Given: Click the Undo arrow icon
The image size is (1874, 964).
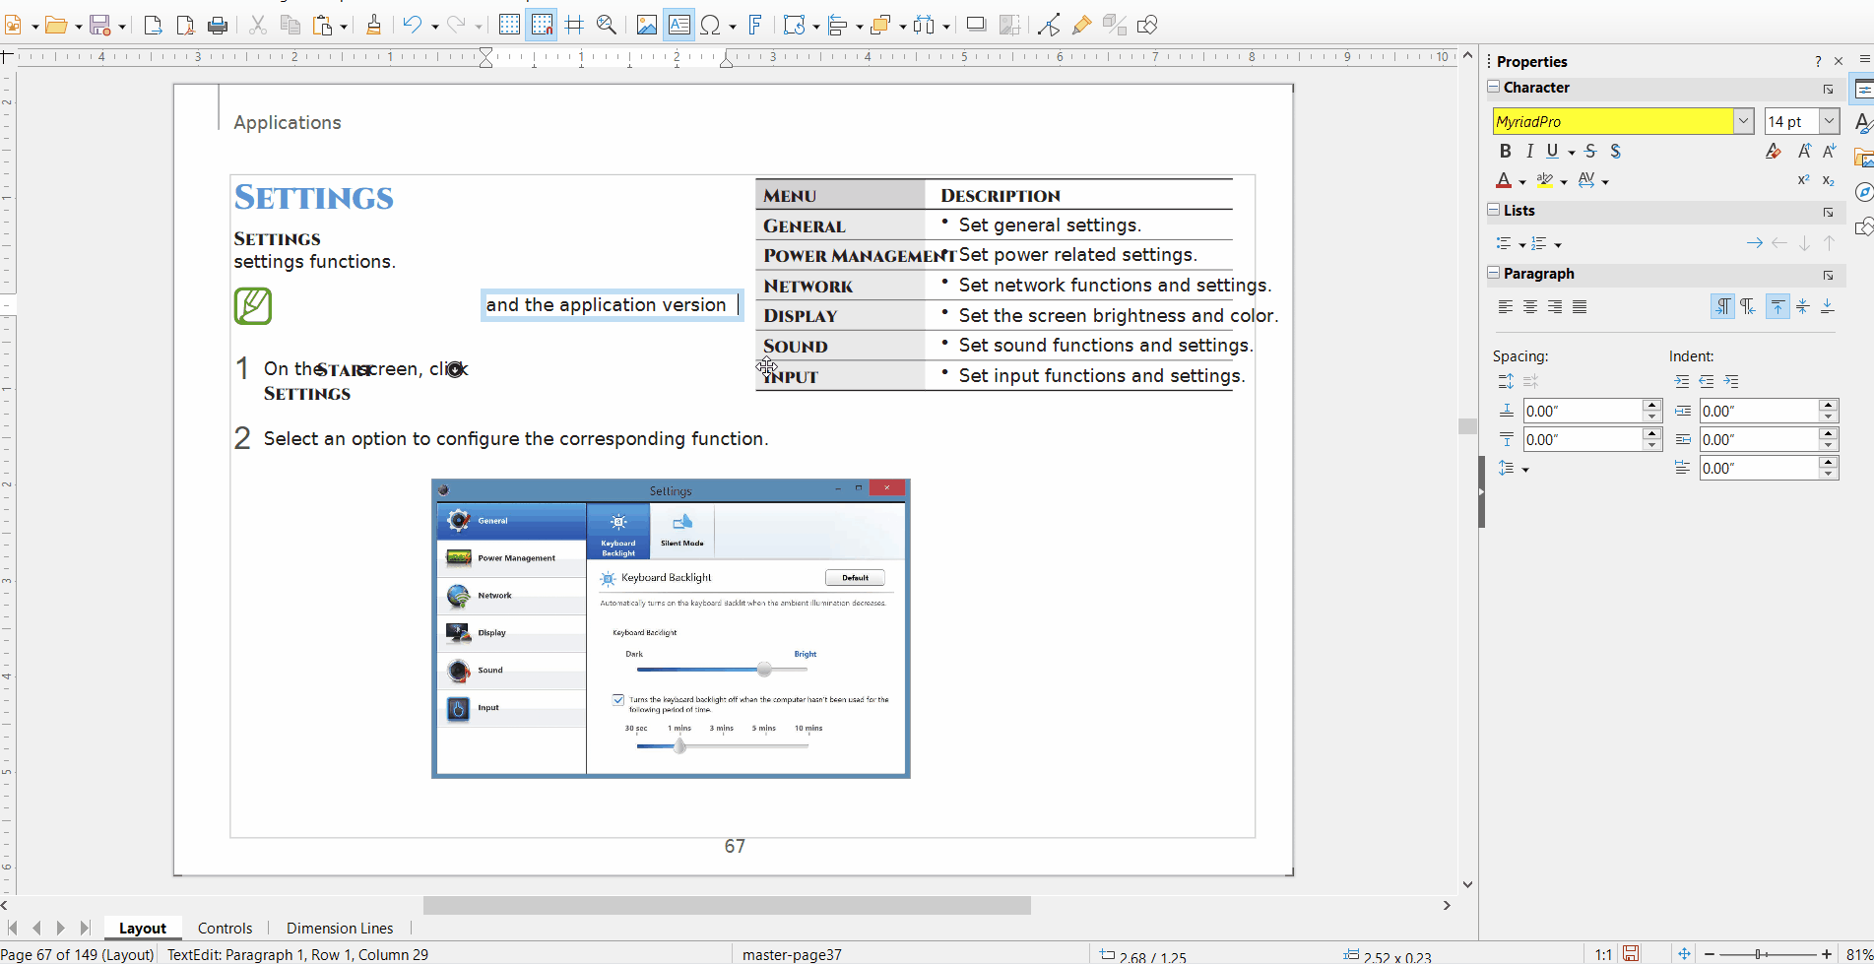Looking at the screenshot, I should point(413,26).
